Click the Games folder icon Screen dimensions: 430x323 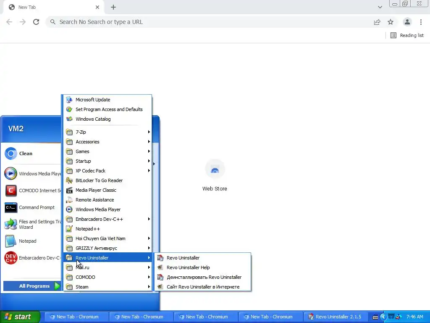click(69, 151)
